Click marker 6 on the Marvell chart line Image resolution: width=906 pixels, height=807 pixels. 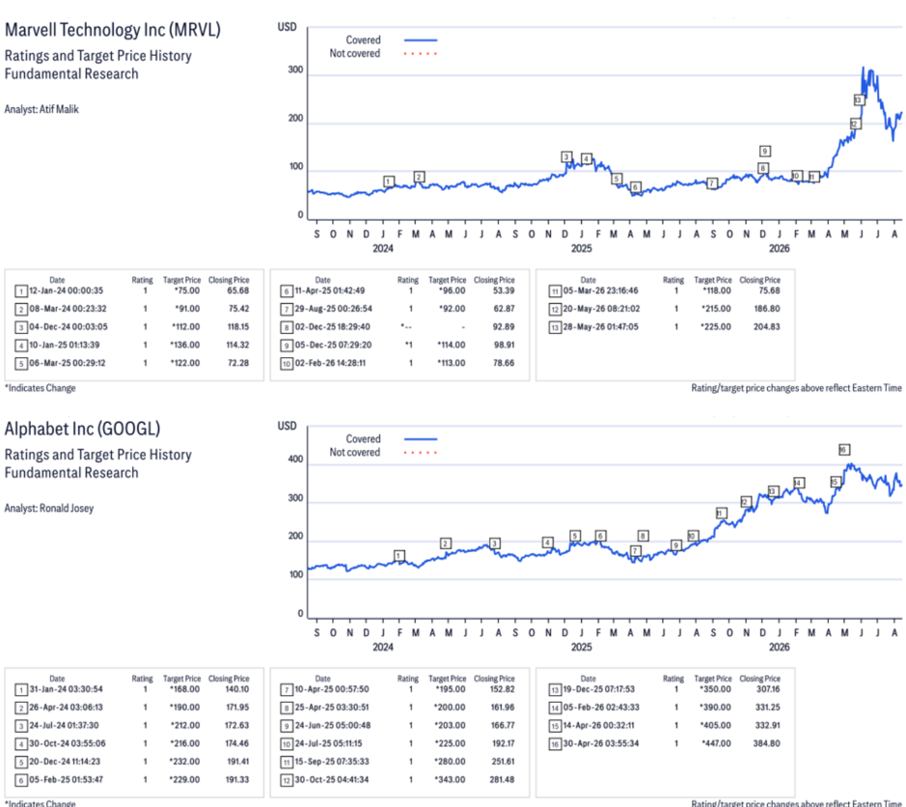pyautogui.click(x=636, y=186)
